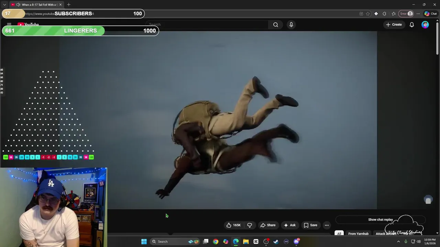Open Discord from the taskbar
This screenshot has height=247, width=440.
tap(296, 242)
